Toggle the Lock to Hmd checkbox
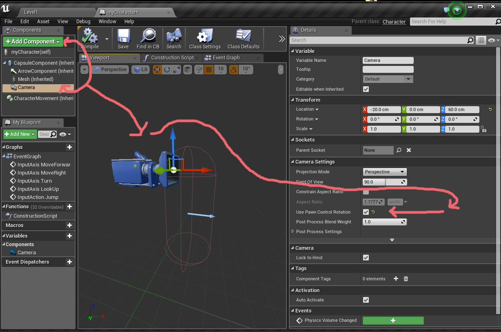Viewport: 501px width, 332px height. (366, 258)
